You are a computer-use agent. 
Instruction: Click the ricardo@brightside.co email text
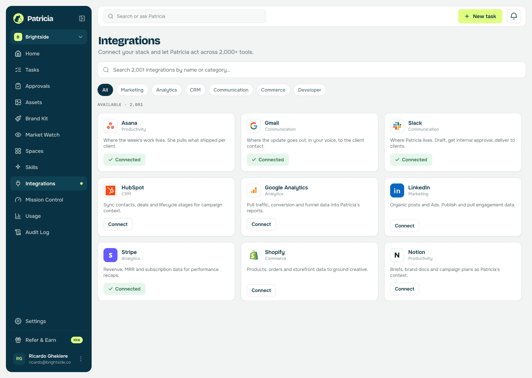pos(50,362)
